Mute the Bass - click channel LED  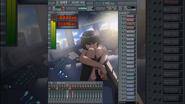tap(120, 40)
